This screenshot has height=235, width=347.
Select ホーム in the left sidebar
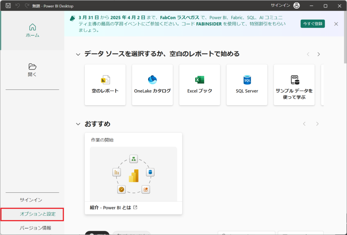coord(33,30)
